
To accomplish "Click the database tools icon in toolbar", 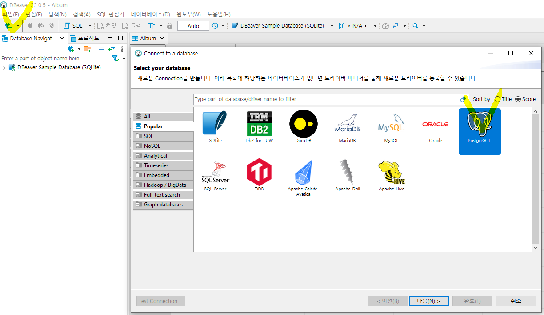I will tap(396, 26).
